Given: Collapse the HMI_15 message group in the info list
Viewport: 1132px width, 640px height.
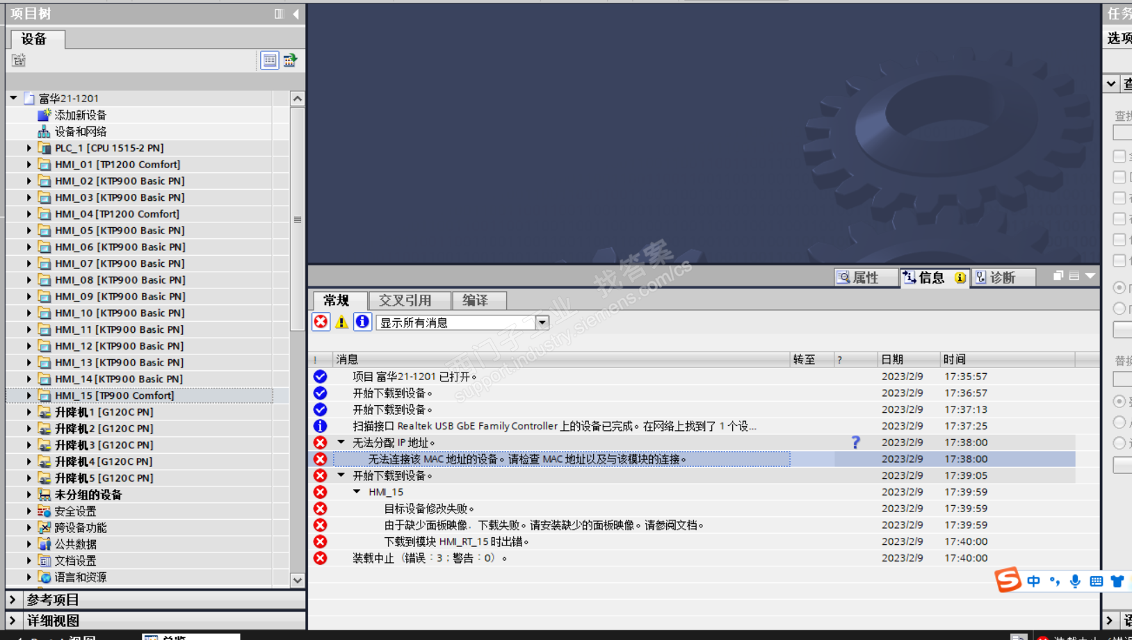Looking at the screenshot, I should click(357, 491).
